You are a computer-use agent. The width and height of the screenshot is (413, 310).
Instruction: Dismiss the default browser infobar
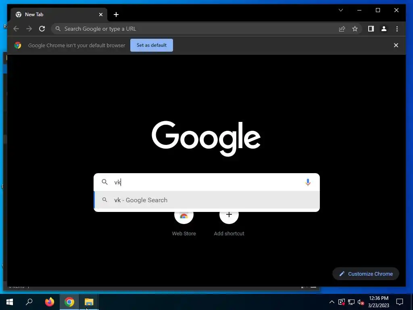396,45
